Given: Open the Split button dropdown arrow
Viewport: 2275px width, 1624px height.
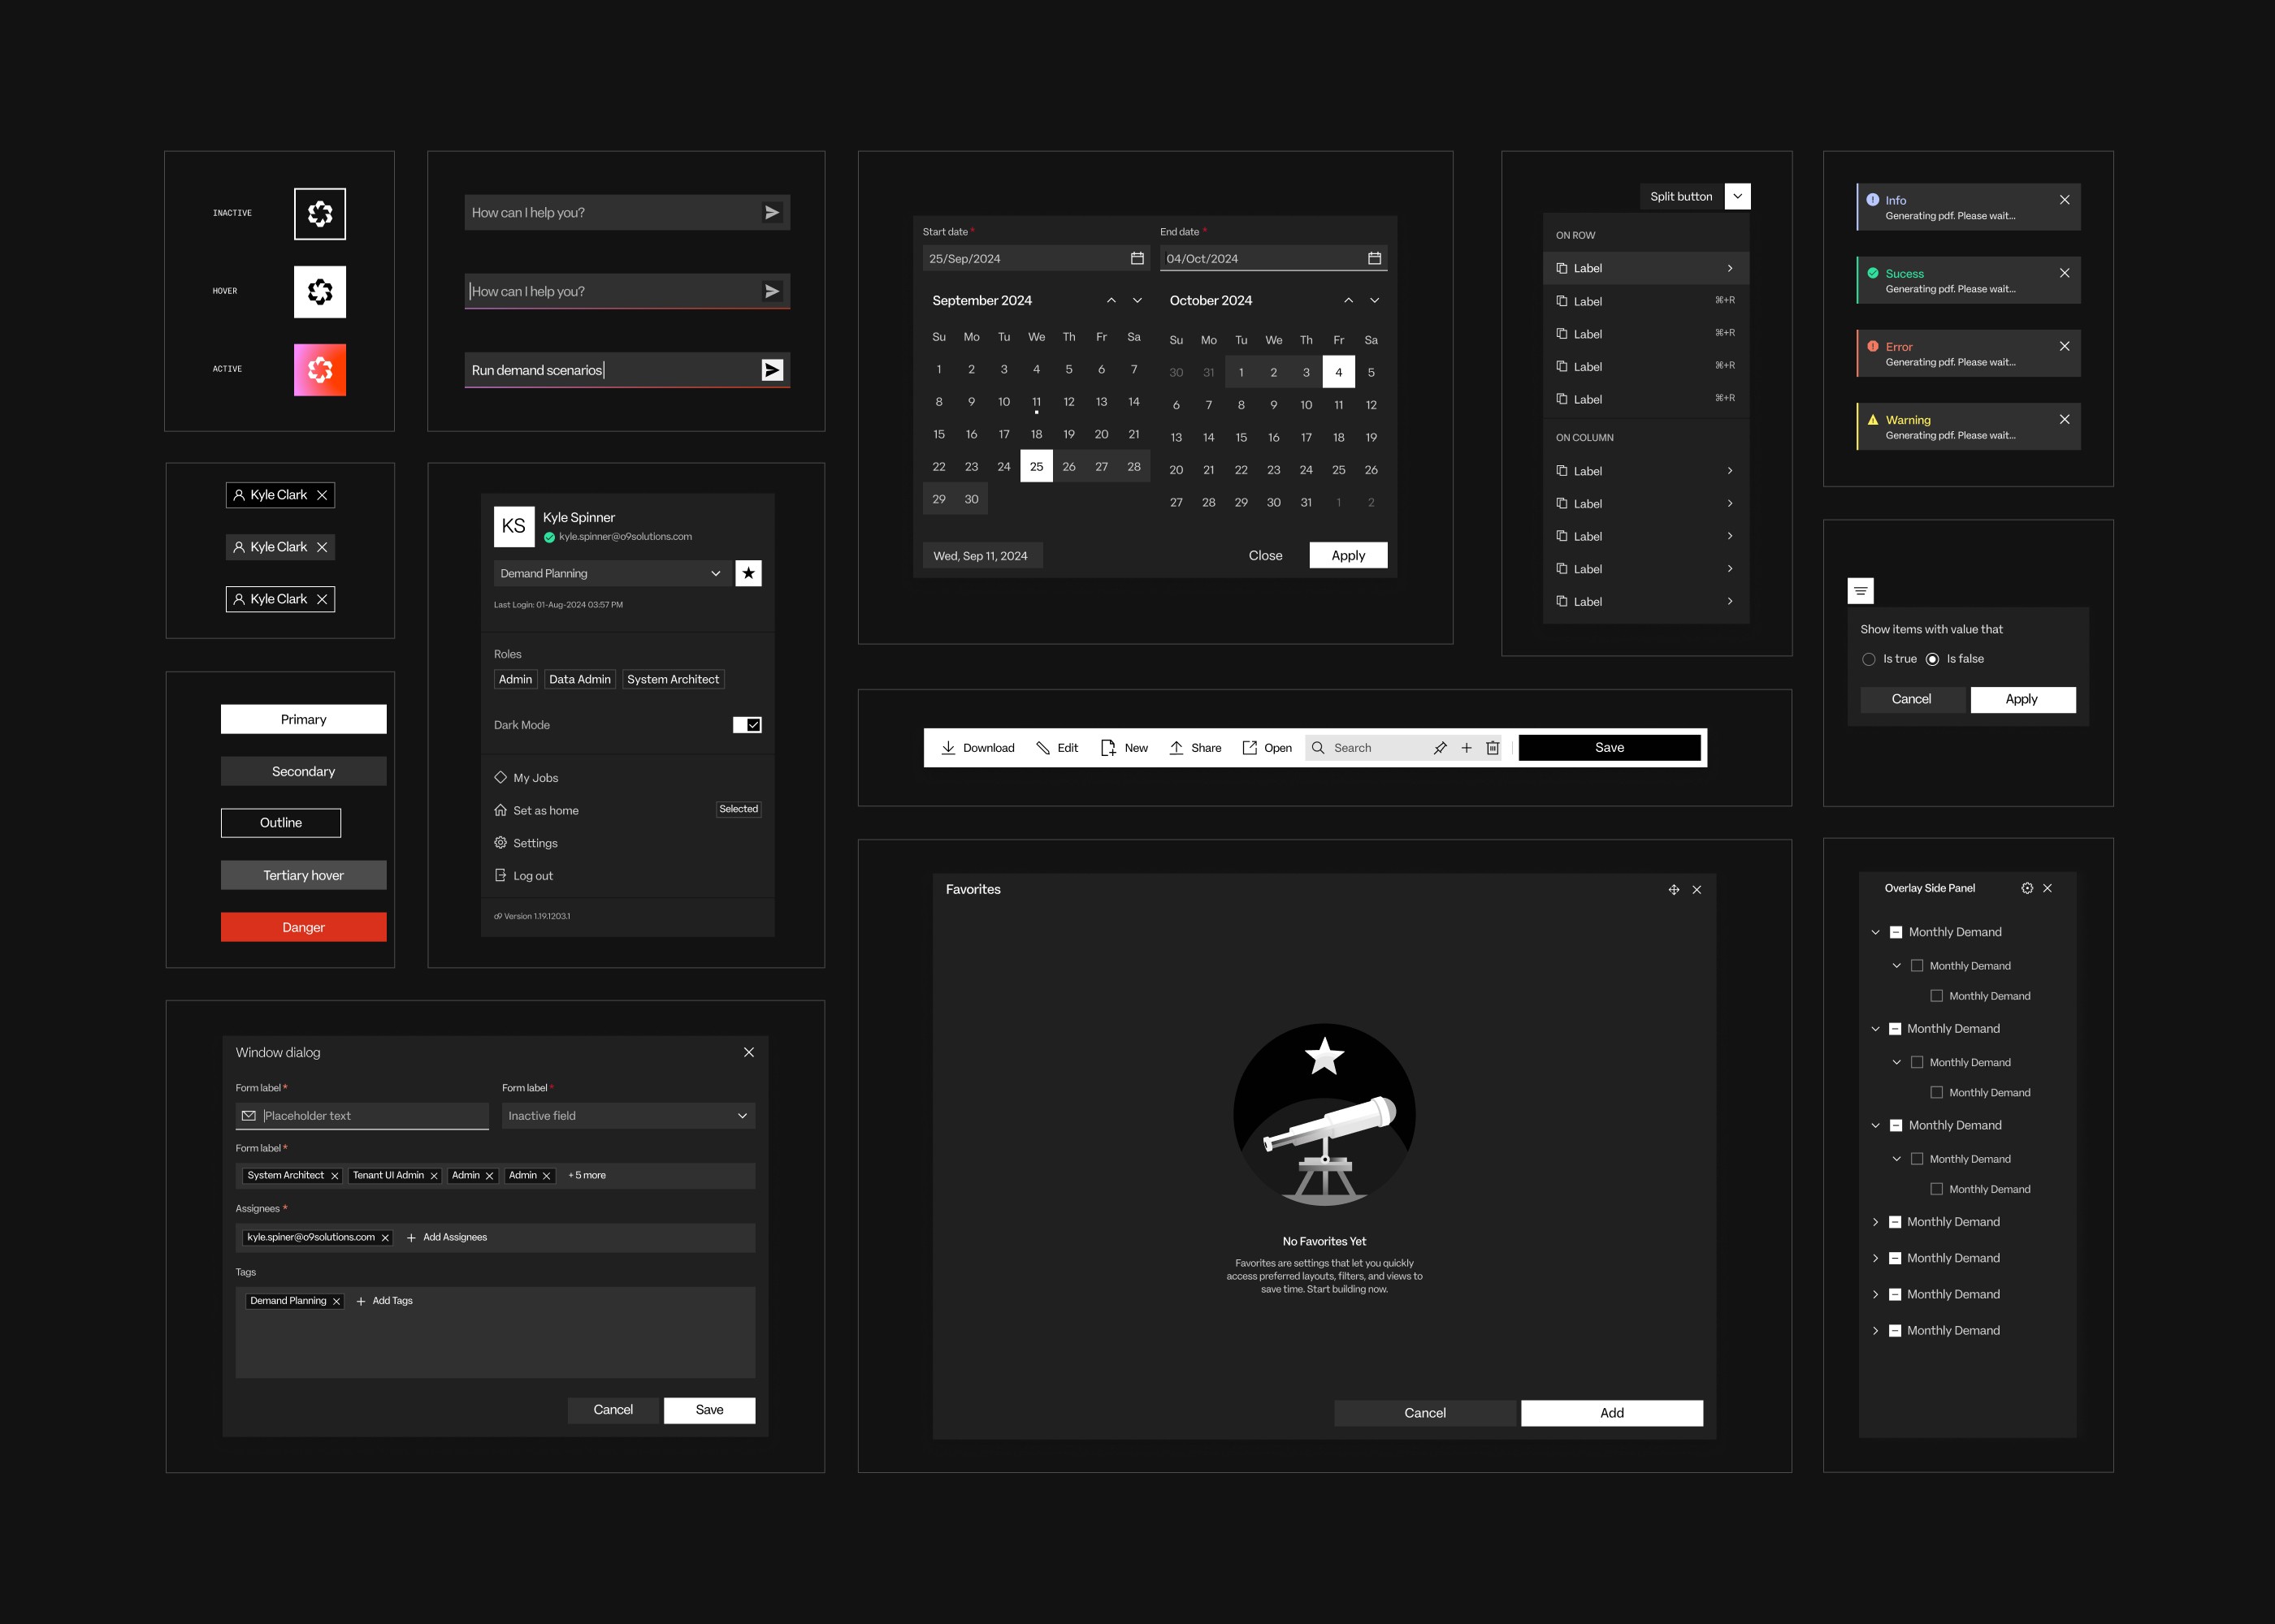Looking at the screenshot, I should click(x=1738, y=197).
